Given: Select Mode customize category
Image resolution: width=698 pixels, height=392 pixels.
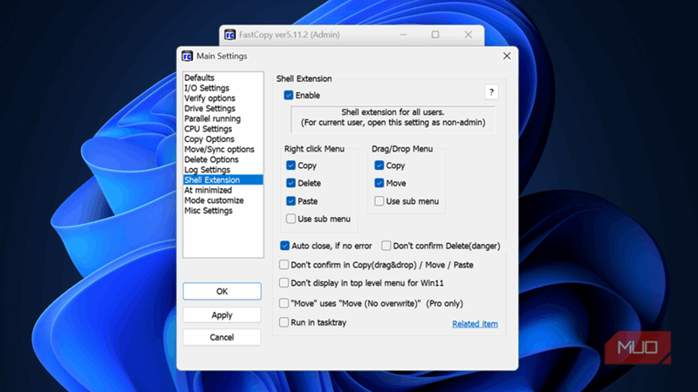Looking at the screenshot, I should (x=223, y=200).
